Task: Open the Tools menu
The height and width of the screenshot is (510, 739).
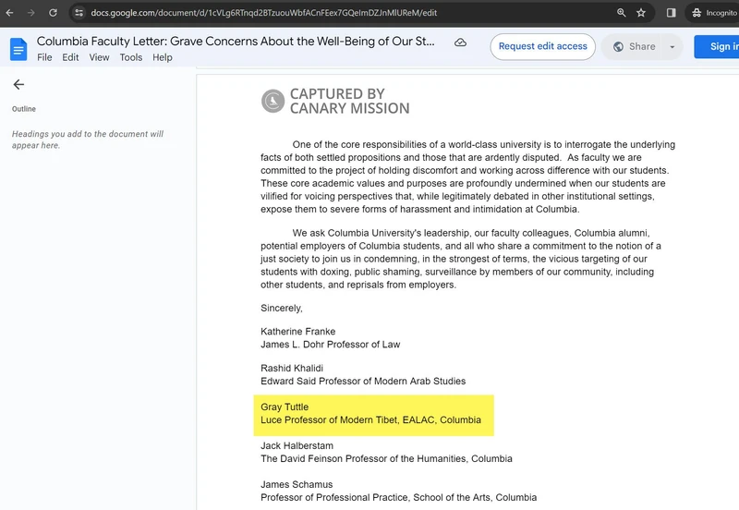Action: pos(131,57)
